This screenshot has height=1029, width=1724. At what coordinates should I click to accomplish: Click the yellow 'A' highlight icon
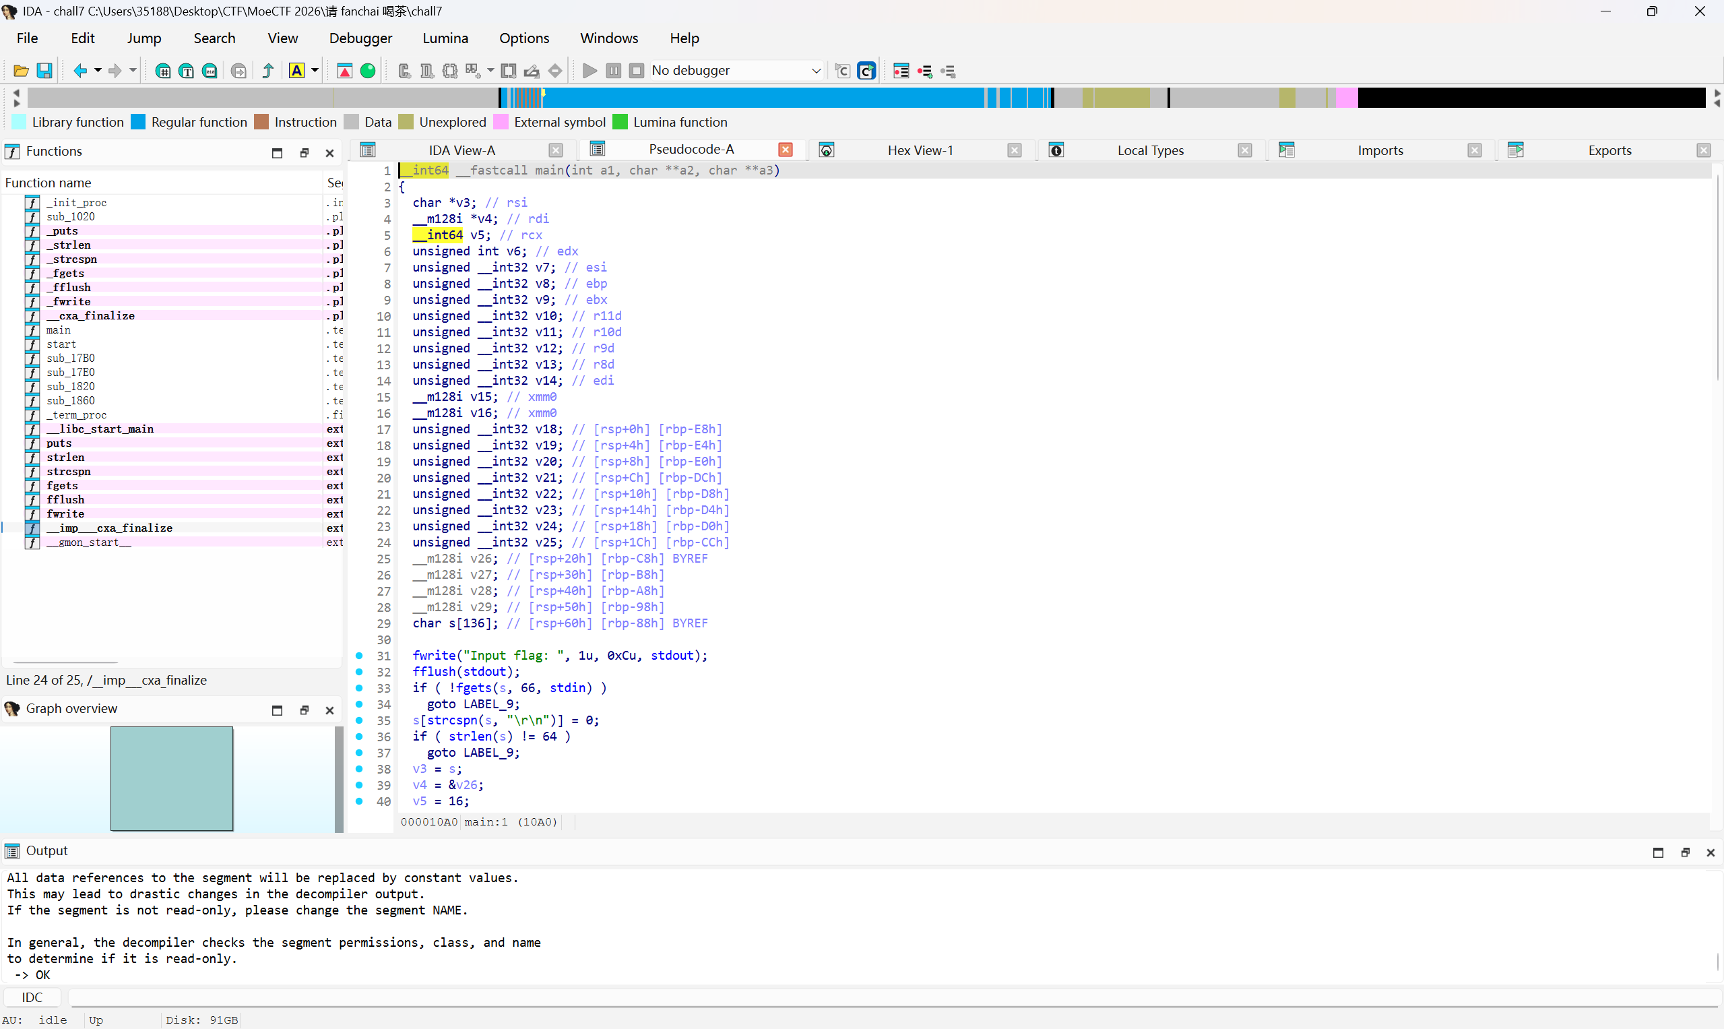pyautogui.click(x=296, y=71)
